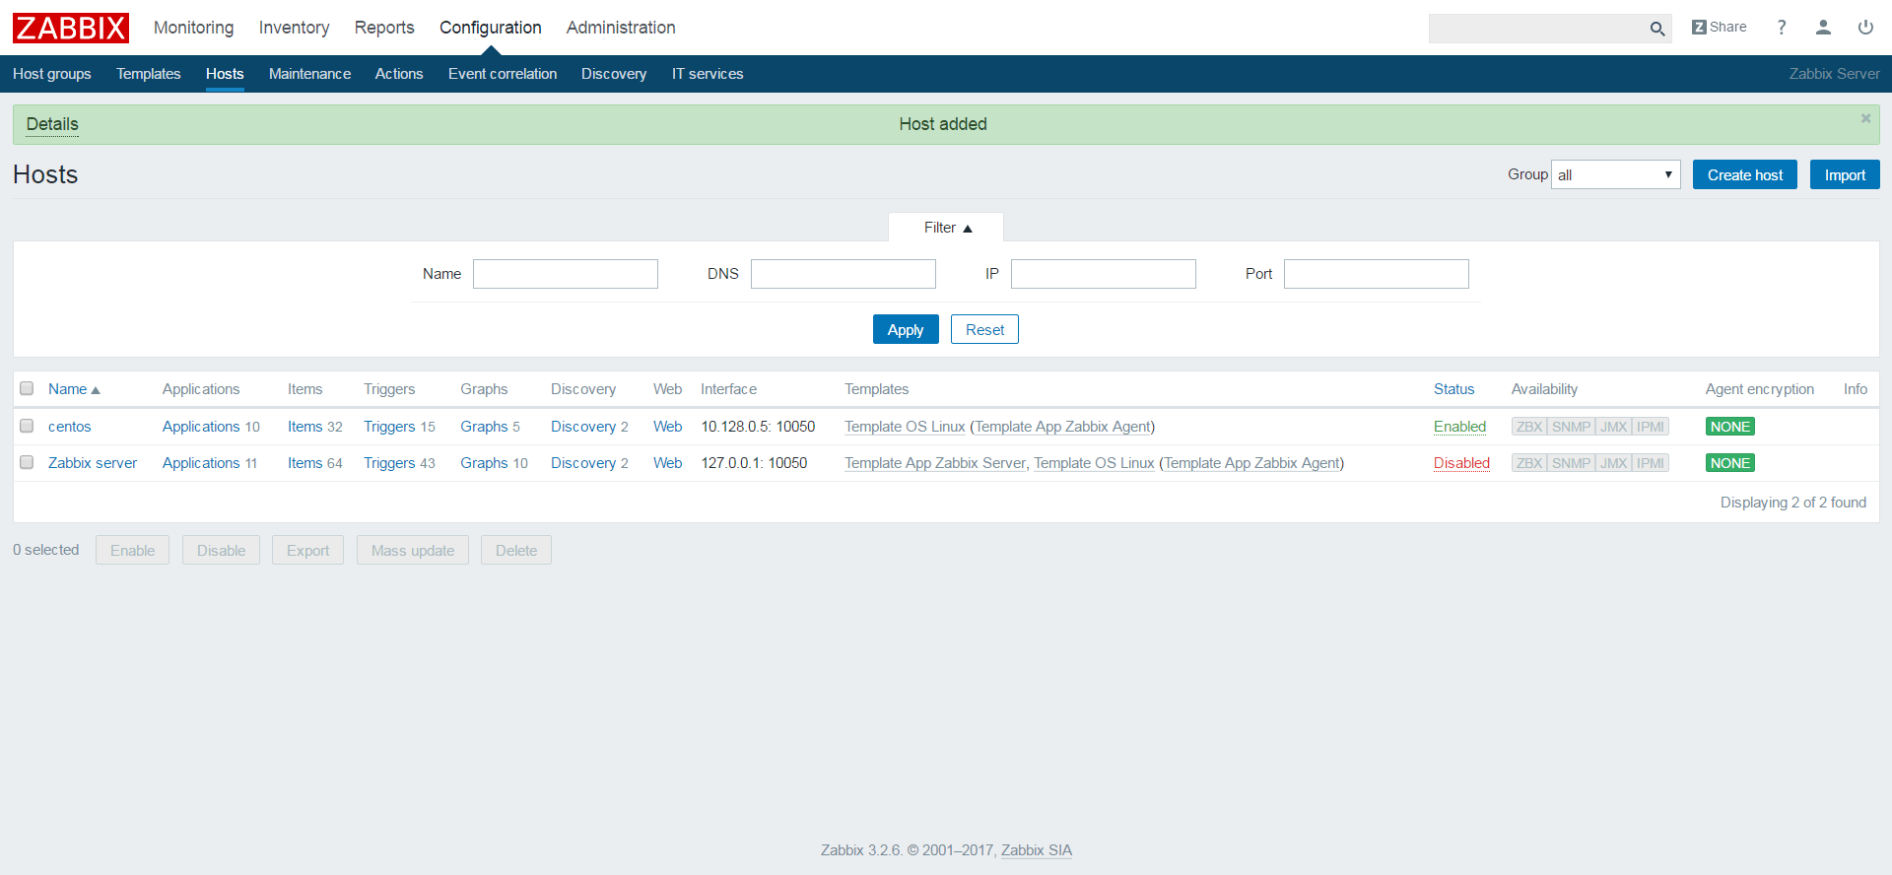Click the Import button
The width and height of the screenshot is (1892, 875).
click(x=1845, y=174)
